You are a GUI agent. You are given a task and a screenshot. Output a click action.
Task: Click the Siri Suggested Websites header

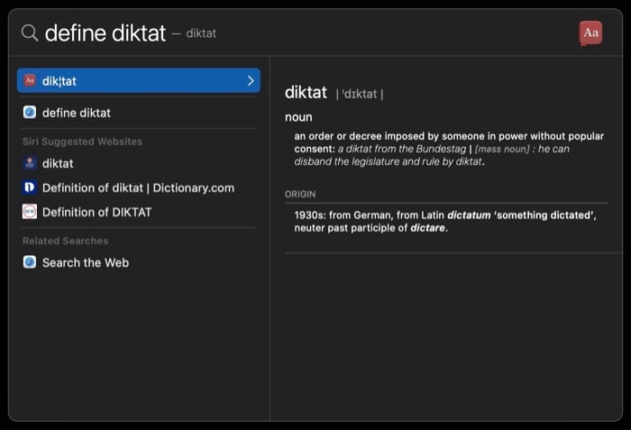point(83,142)
